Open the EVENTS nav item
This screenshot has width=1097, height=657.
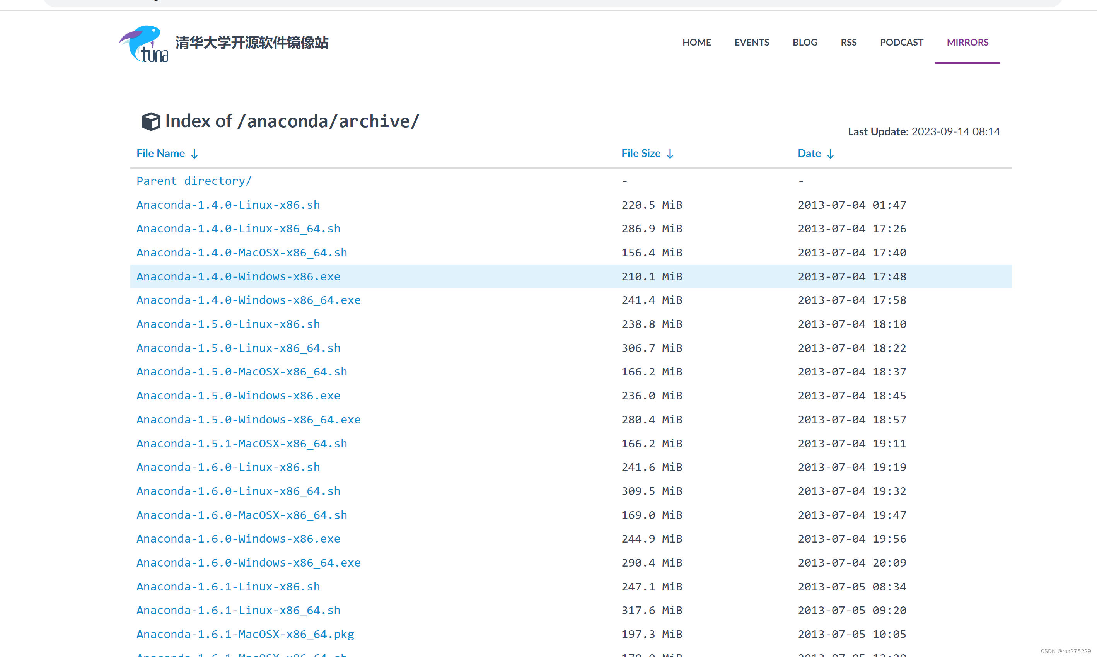point(752,42)
